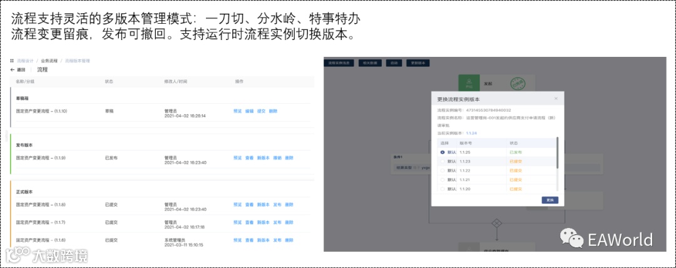The height and width of the screenshot is (268, 676).
Task: Click row name 固定资产变更流程 – (1.1.7)
Action: click(41, 222)
